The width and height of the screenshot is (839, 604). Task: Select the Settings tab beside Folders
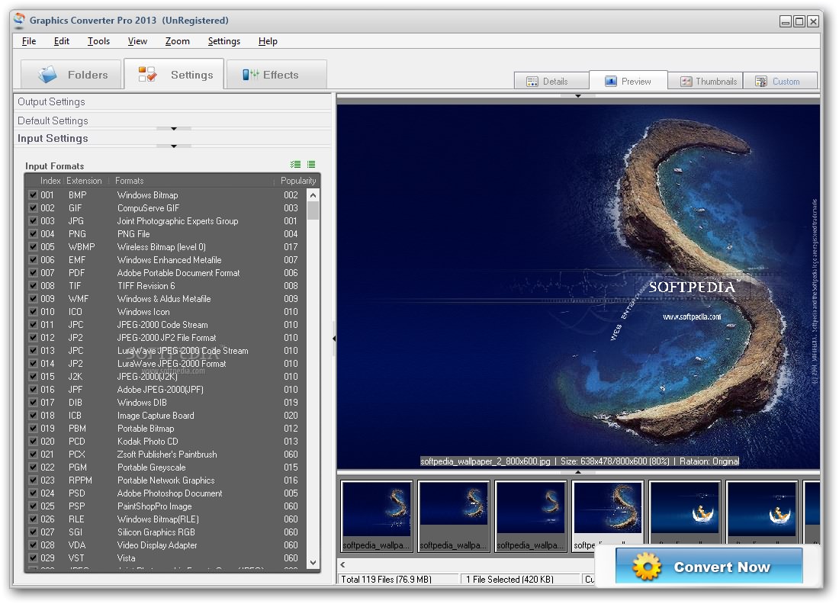tap(174, 74)
